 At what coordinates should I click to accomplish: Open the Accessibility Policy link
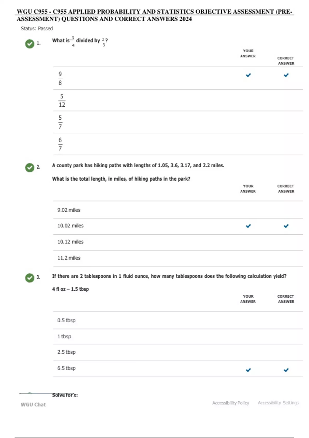(230, 403)
